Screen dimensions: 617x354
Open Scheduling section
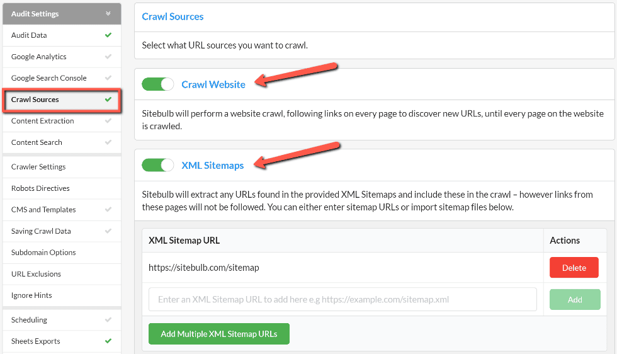click(x=62, y=320)
